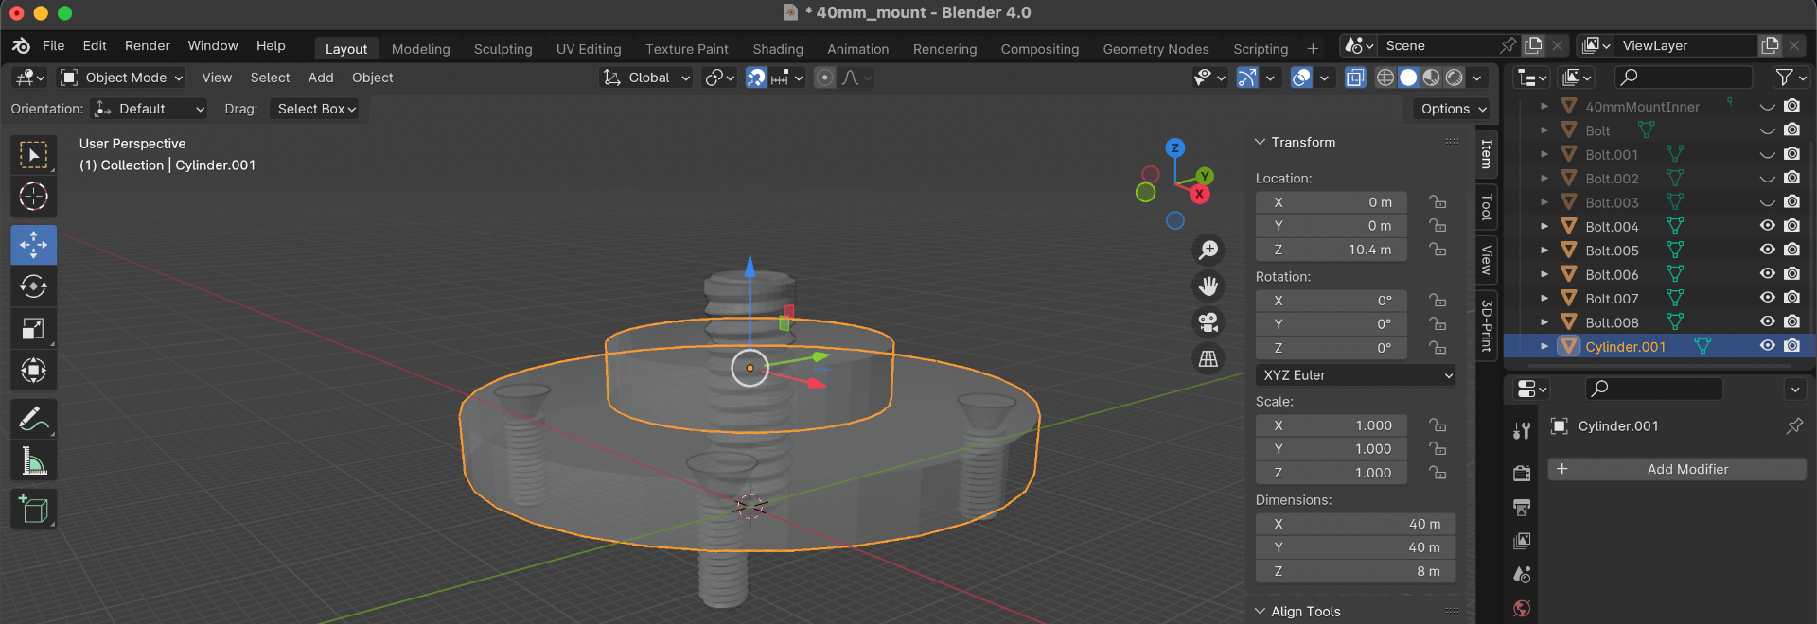
Task: Open XYZ Euler rotation mode dropdown
Action: pos(1355,375)
